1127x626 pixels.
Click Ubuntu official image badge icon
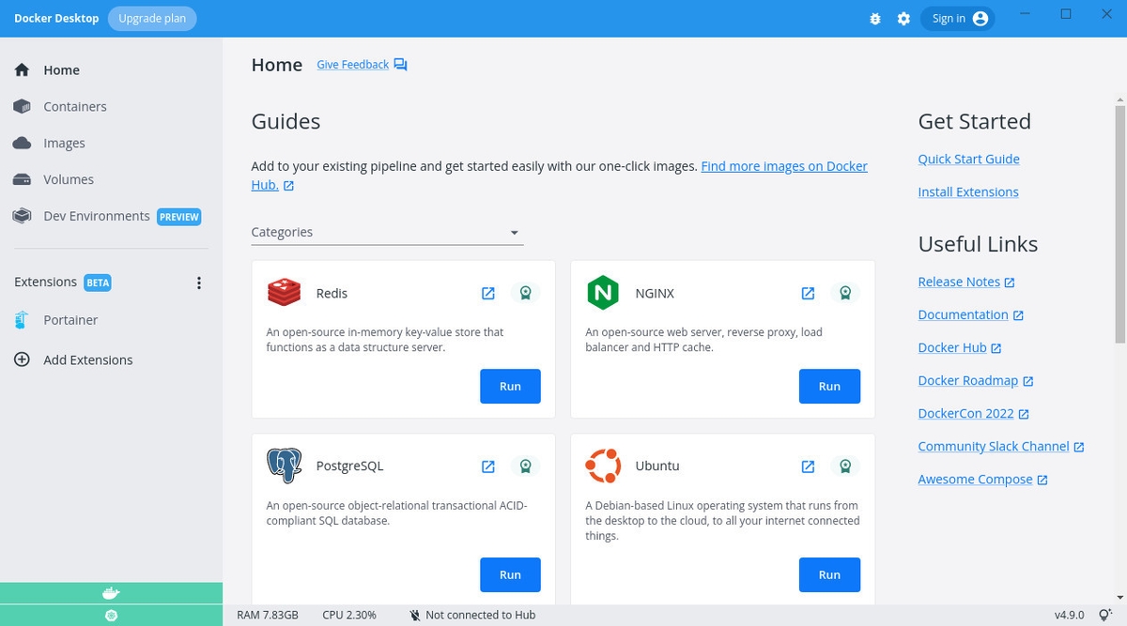coord(845,466)
